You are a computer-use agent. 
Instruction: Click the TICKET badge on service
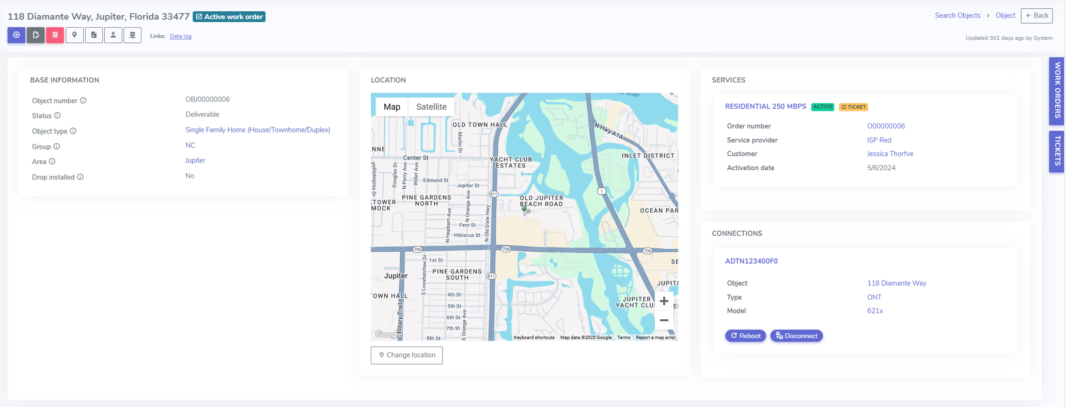click(x=853, y=107)
